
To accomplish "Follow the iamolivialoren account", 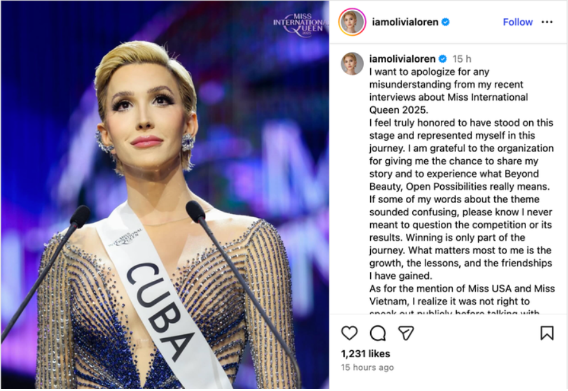I will 518,22.
